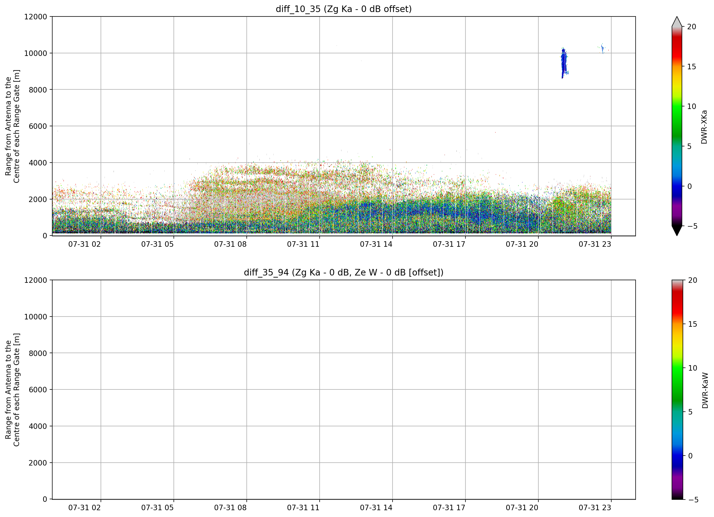Click the '12000' y-tick on the diff_35_94 plot
This screenshot has height=517, width=714.
pos(36,280)
